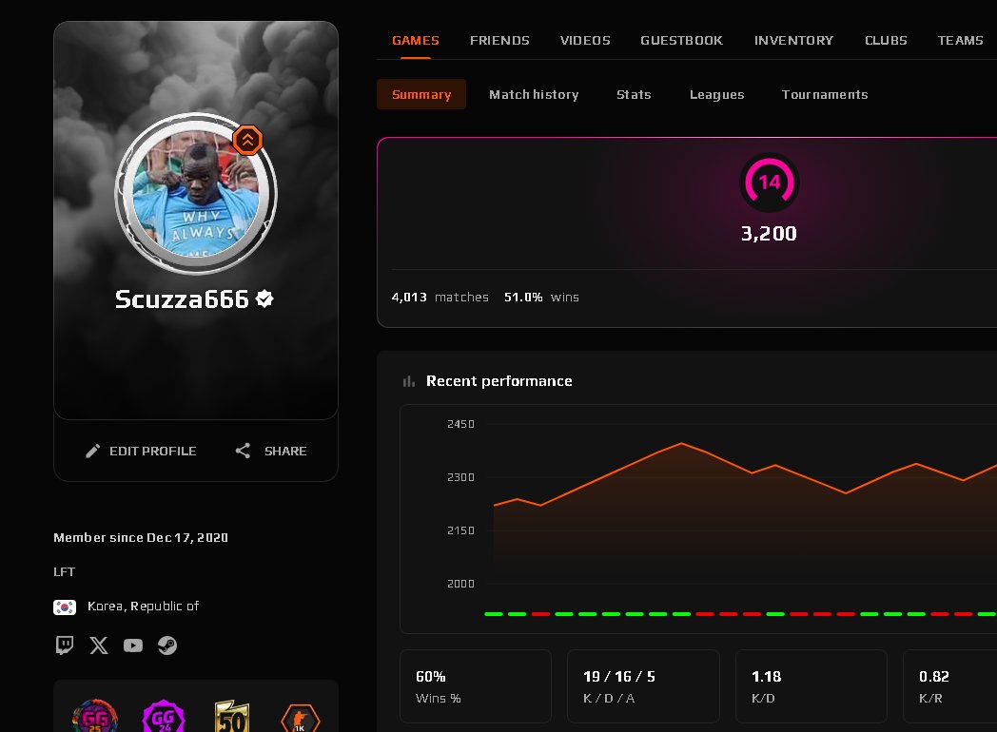Open the purple GG 24 badge
Screen dimensions: 997x732
coord(164,717)
